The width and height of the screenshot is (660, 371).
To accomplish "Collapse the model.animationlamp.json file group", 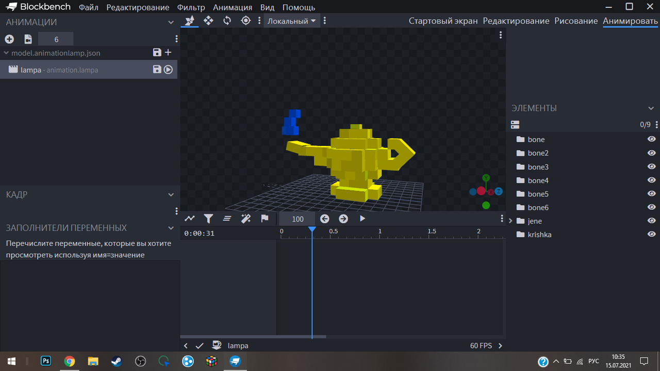I will (6, 53).
